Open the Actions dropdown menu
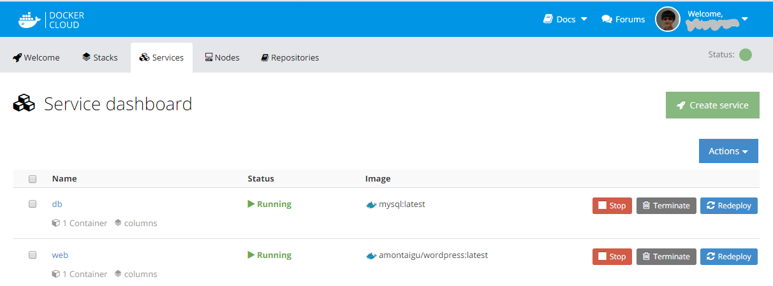 (x=728, y=151)
